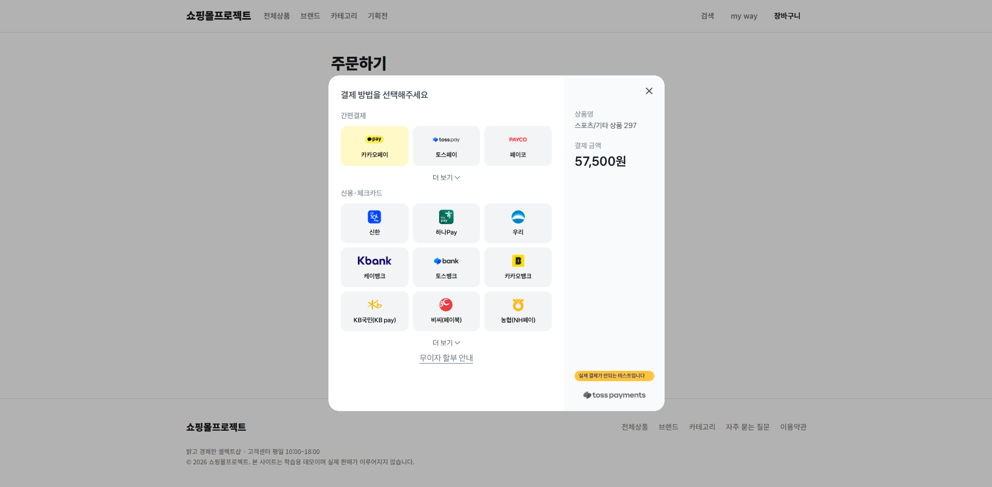
Task: Expand more card options under 신용·체크카드
Action: (x=446, y=343)
